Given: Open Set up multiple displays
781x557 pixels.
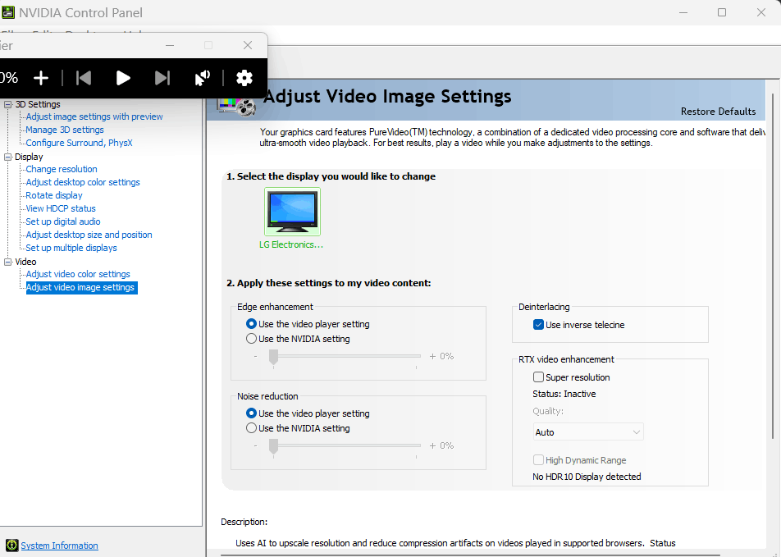Looking at the screenshot, I should (x=71, y=248).
